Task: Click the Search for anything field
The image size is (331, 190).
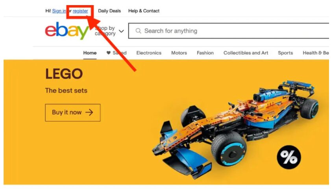Action: [x=229, y=31]
